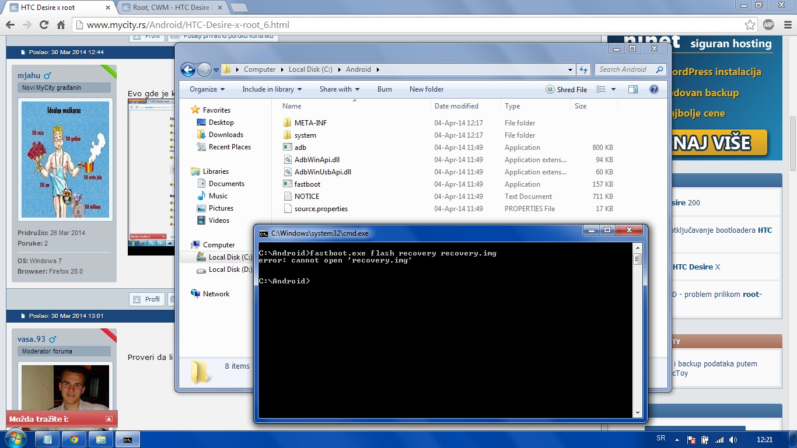
Task: Open Explorer help question mark
Action: click(x=654, y=89)
